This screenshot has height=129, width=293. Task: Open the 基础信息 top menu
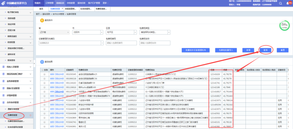[x=60, y=3]
